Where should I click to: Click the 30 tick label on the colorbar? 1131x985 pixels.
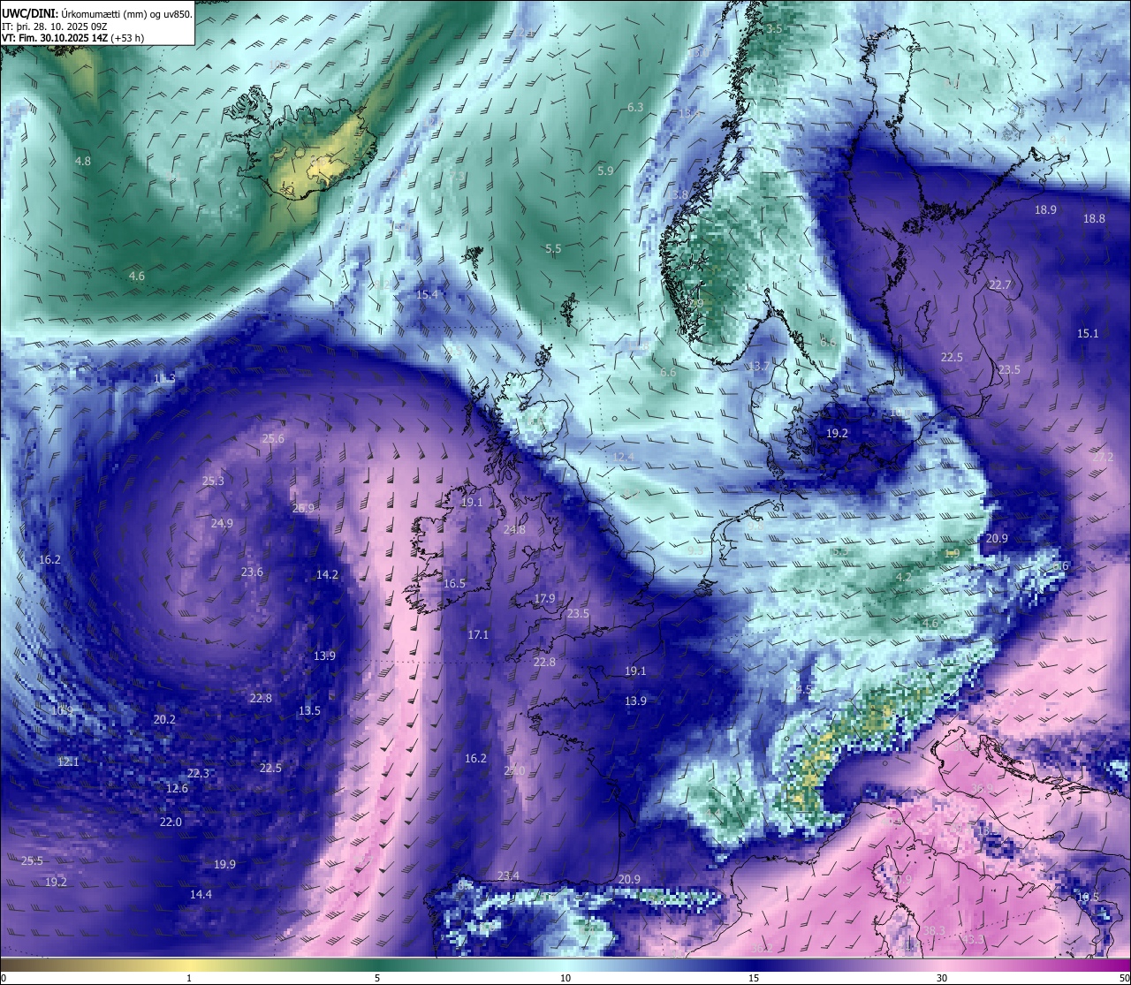pos(942,977)
